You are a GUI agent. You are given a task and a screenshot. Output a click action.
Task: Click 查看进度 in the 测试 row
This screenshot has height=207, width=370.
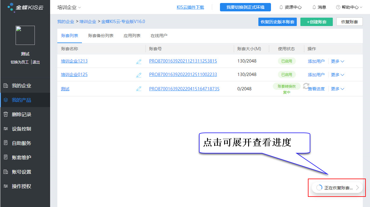pyautogui.click(x=317, y=89)
